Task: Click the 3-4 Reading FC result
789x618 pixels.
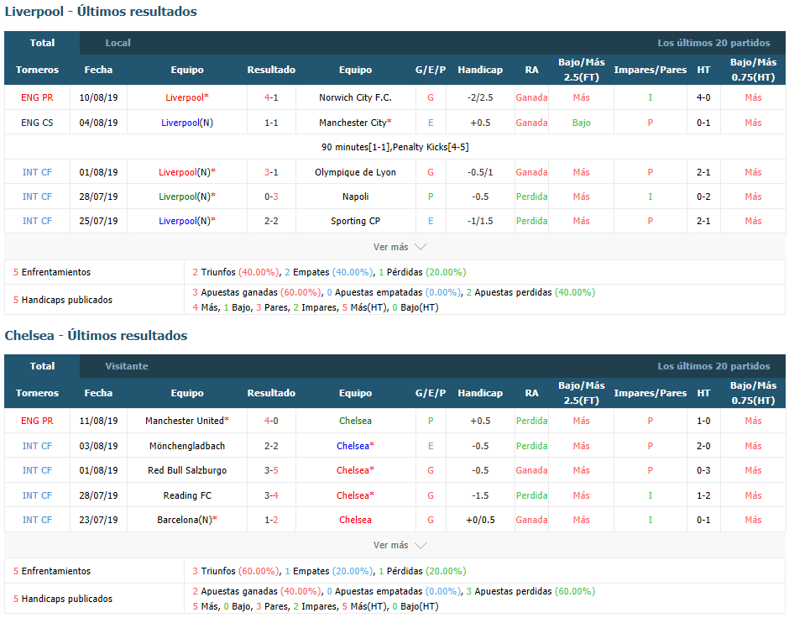Action: tap(271, 495)
